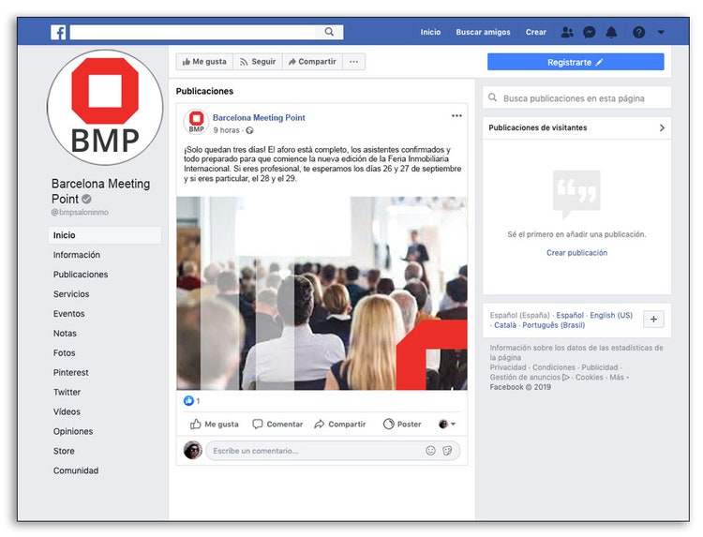Open Opiniones in page sidebar
The height and width of the screenshot is (537, 703).
click(73, 431)
